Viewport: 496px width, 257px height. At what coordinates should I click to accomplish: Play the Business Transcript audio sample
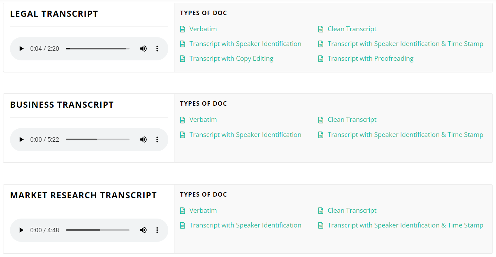click(x=21, y=139)
